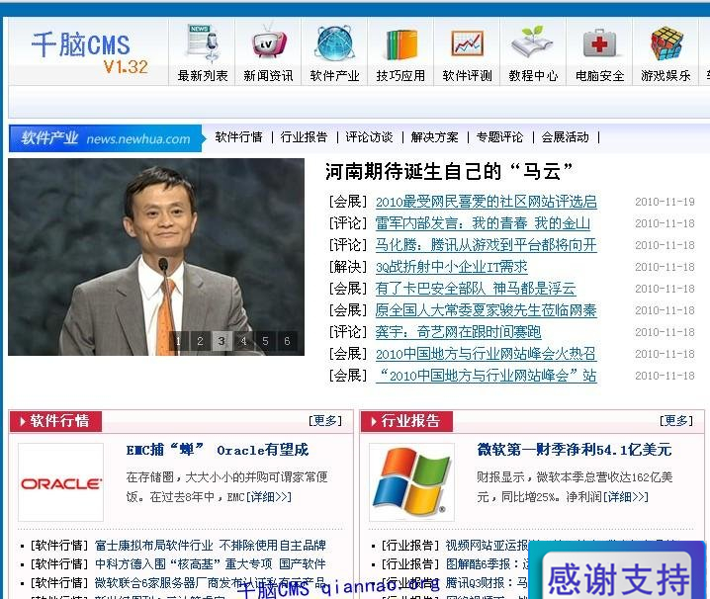Click [更多] in the 软件行情 panel
This screenshot has width=710, height=599.
tap(324, 421)
